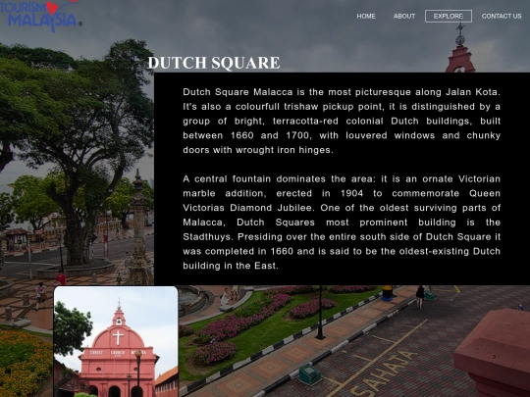The image size is (530, 397).
Task: Click the DUTCH SQUARE heading
Action: pos(214,63)
